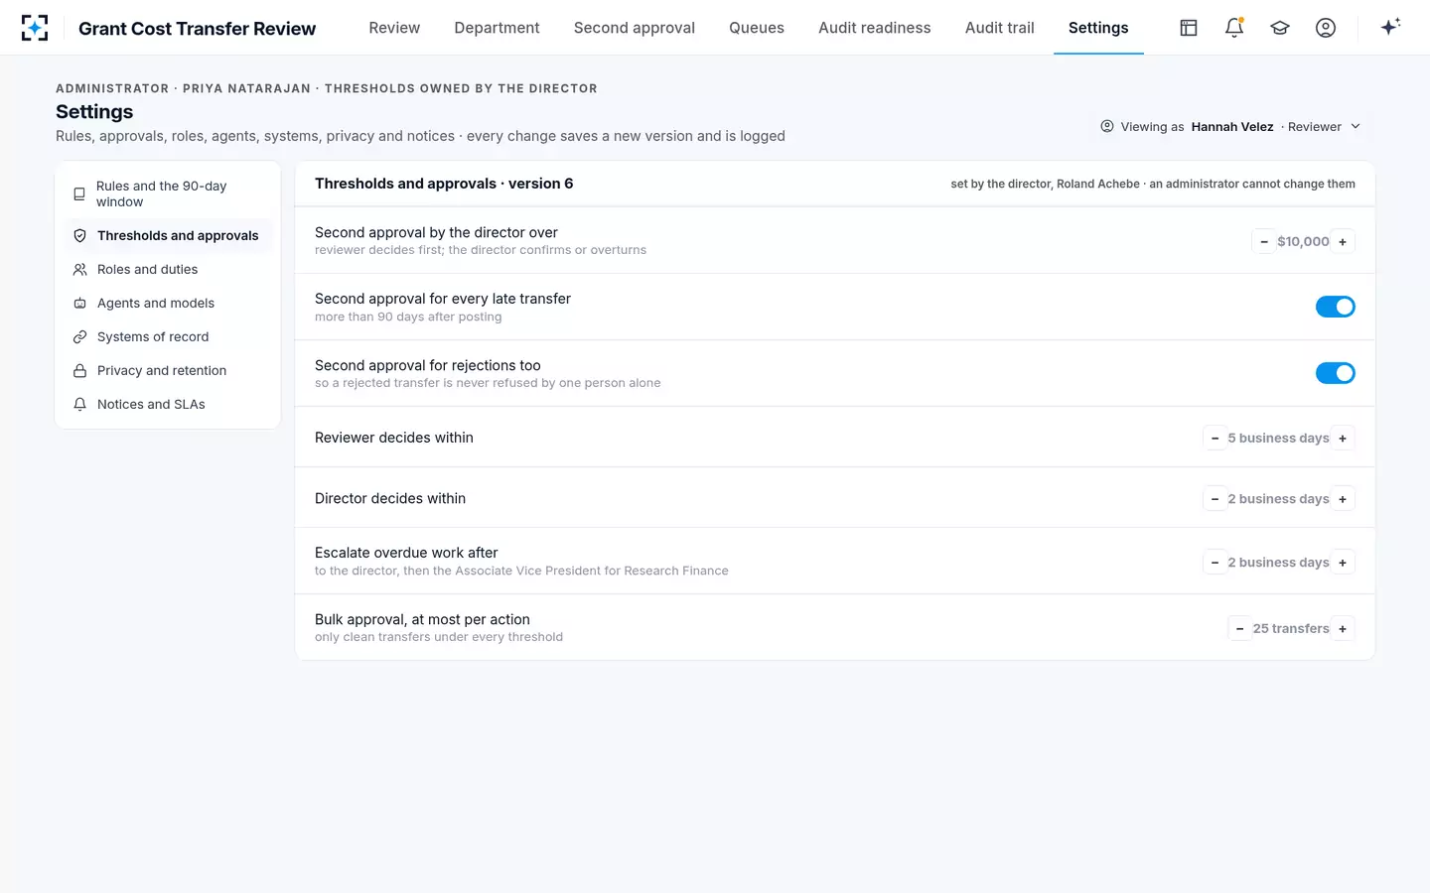This screenshot has width=1430, height=893.
Task: Open Notices and SLAs settings
Action: pos(168,404)
